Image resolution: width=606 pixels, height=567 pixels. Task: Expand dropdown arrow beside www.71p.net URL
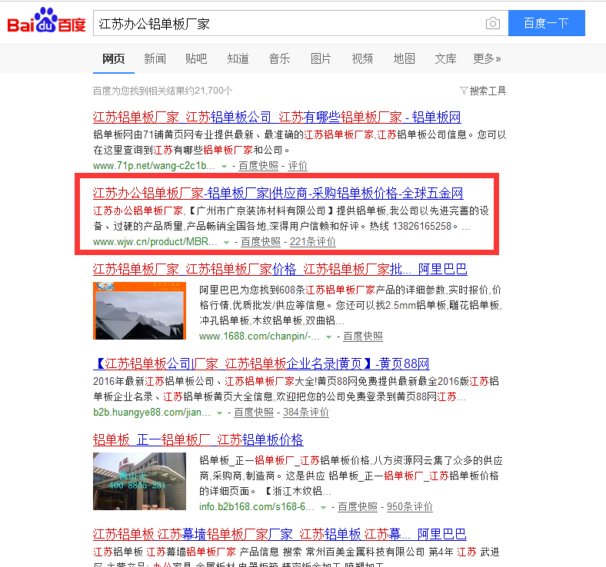click(224, 167)
